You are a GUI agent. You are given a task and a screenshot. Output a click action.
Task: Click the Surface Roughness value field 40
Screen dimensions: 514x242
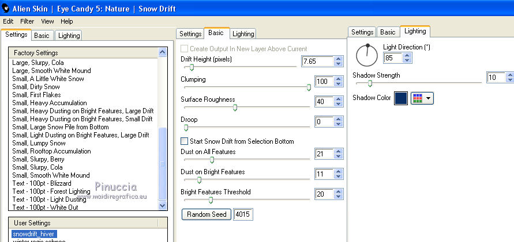(x=324, y=102)
